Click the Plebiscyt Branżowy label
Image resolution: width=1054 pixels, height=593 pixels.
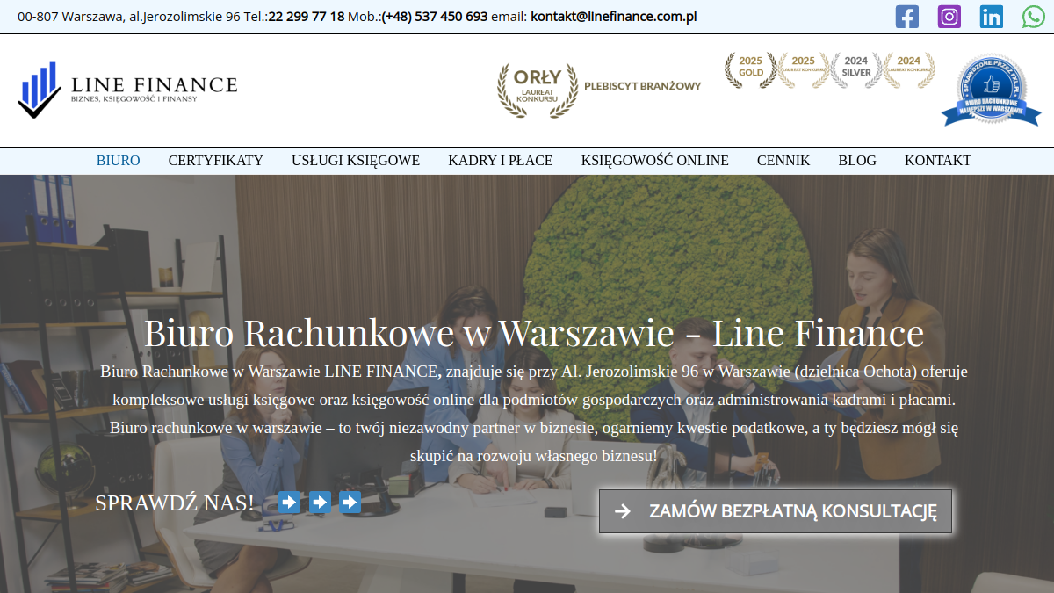[x=643, y=86]
